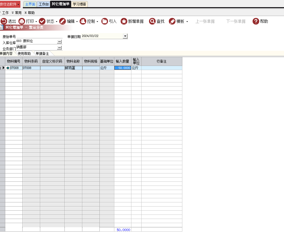This screenshot has width=284, height=233.
Task: Open the 单据日期 date picker dropdown
Action: tap(125, 36)
